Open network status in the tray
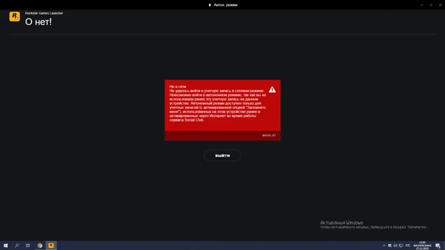Image resolution: width=445 pixels, height=250 pixels. coord(400,246)
